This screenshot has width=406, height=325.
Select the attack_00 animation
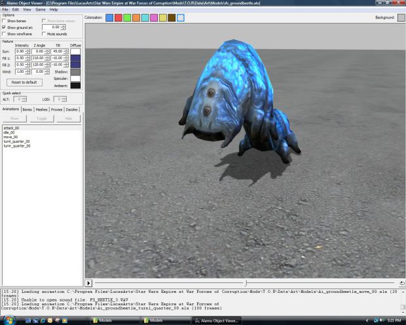[x=42, y=128]
